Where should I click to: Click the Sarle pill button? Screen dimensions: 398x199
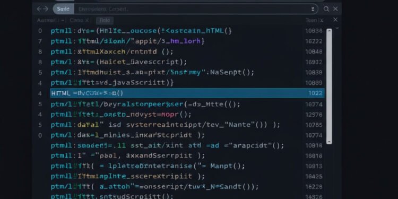tap(63, 9)
